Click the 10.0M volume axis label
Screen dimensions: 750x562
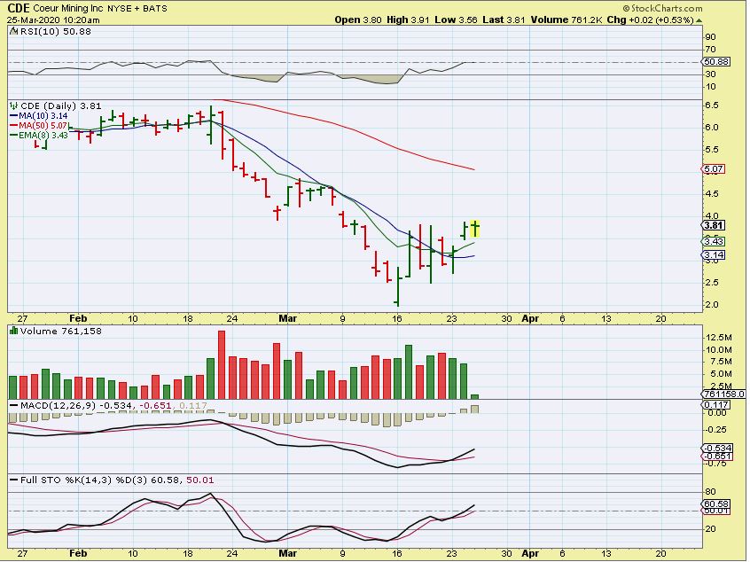718,349
